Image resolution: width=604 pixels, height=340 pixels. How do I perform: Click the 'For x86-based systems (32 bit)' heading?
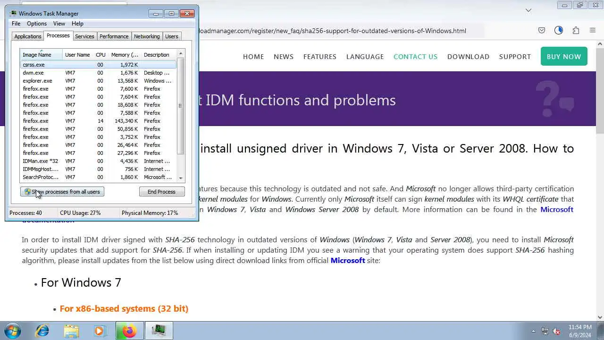[124, 308]
